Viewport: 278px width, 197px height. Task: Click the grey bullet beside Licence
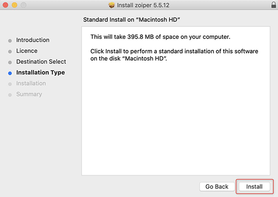pyautogui.click(x=10, y=51)
